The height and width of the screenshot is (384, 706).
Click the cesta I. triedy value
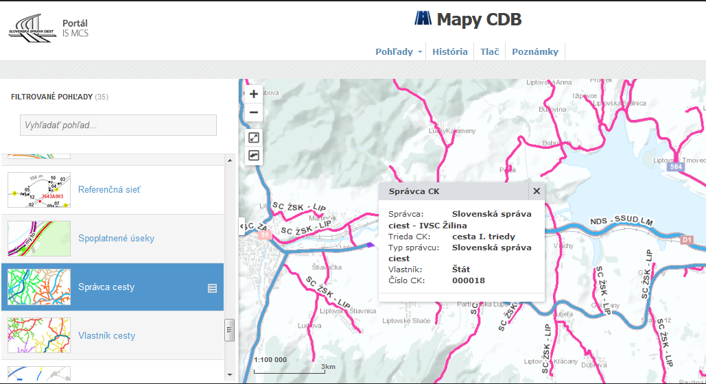pyautogui.click(x=484, y=237)
